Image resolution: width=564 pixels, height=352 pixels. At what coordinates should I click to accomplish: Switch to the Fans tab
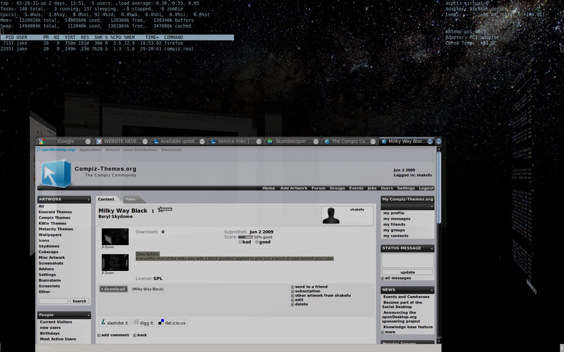pyautogui.click(x=131, y=199)
